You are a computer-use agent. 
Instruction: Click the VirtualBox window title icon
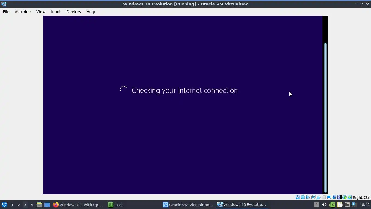pyautogui.click(x=4, y=4)
